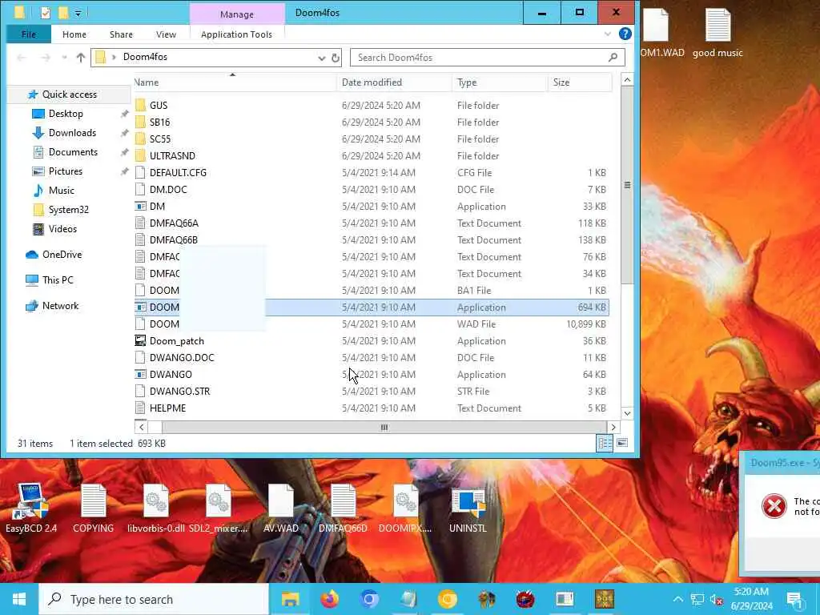Select the DWANGO application icon
820x615 pixels.
[x=140, y=375]
